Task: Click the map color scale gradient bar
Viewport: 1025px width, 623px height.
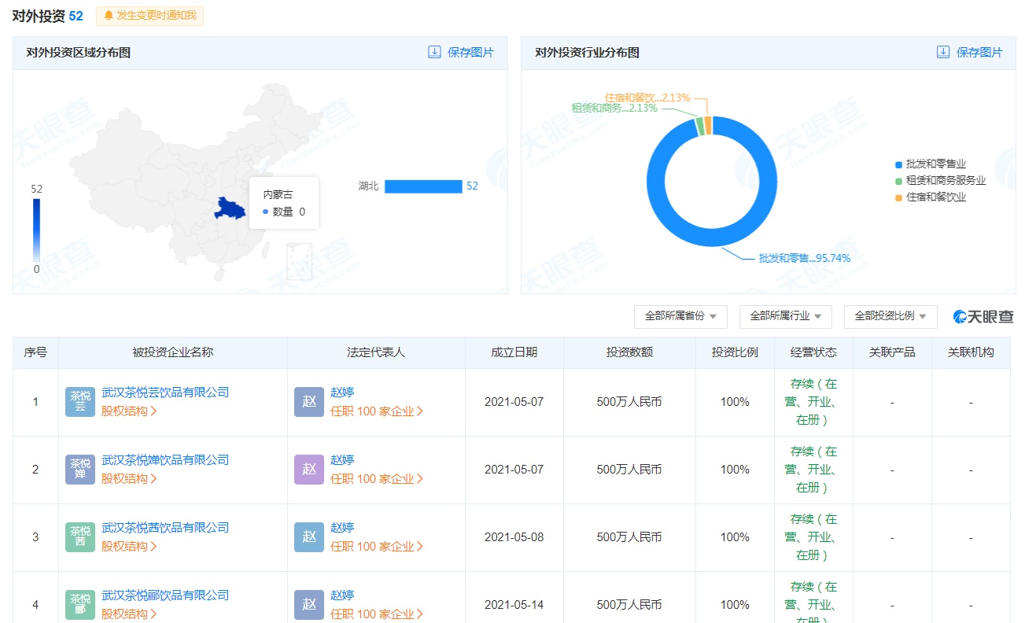Action: coord(36,230)
